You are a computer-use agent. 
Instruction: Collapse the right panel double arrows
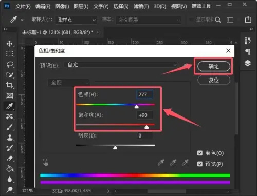251,29
